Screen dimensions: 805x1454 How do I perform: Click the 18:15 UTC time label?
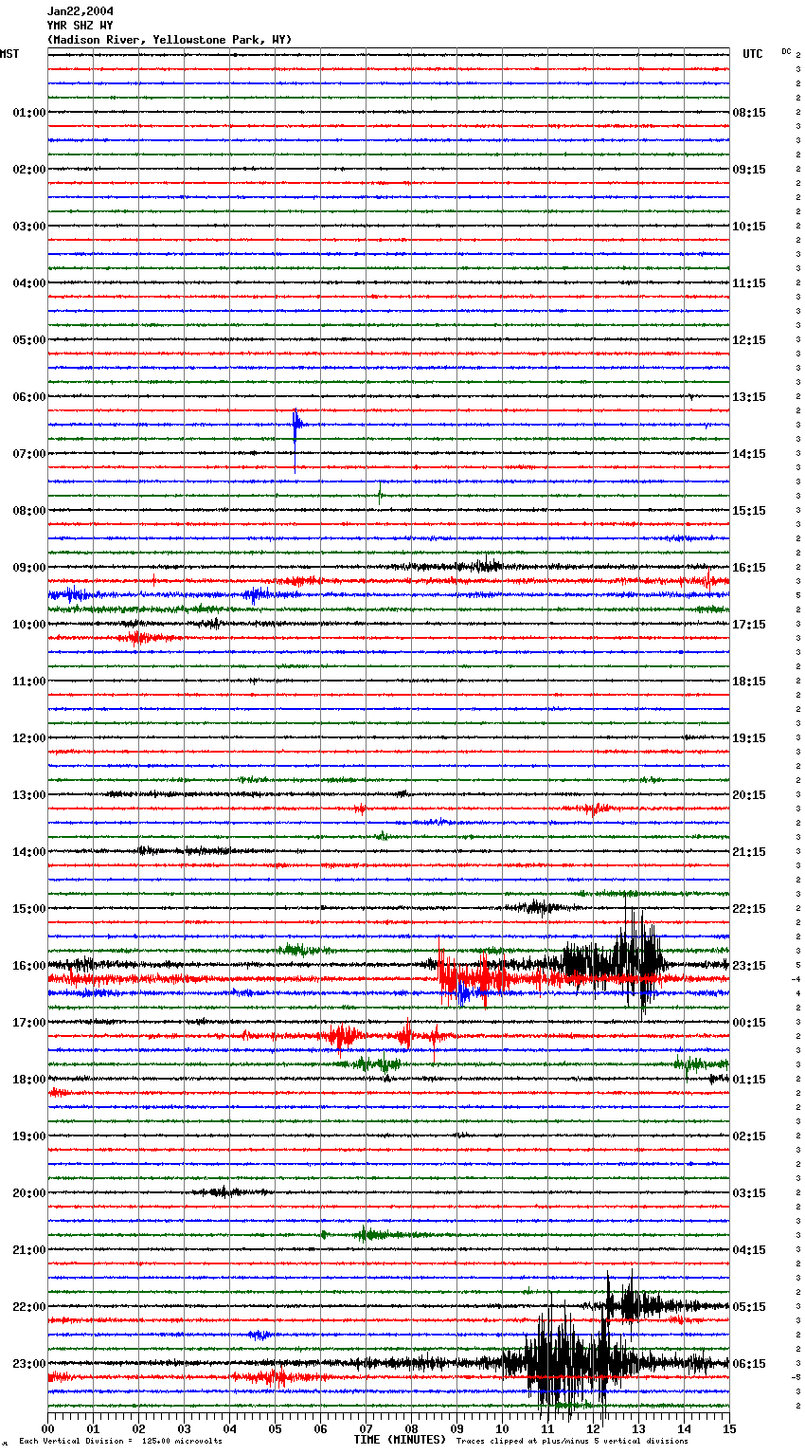[x=749, y=682]
